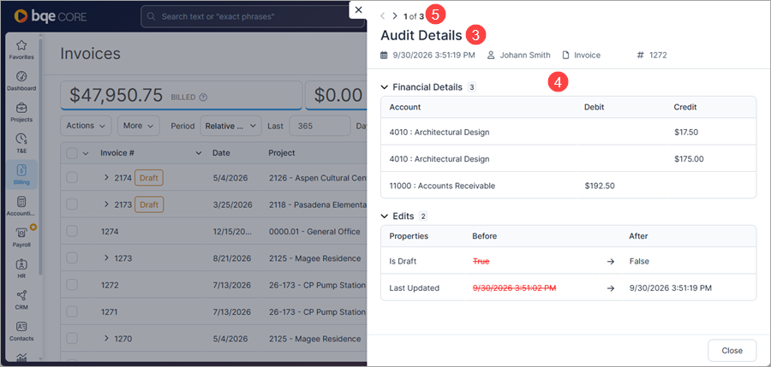Image resolution: width=771 pixels, height=367 pixels.
Task: Click the $175.00 credit cell
Action: point(689,158)
